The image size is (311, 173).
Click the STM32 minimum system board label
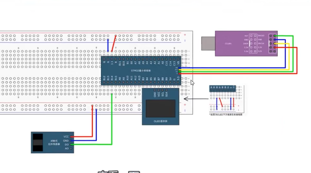click(x=141, y=71)
